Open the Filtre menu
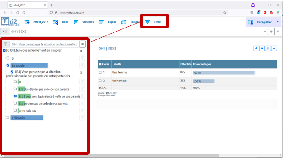The height and width of the screenshot is (158, 285). [158, 22]
